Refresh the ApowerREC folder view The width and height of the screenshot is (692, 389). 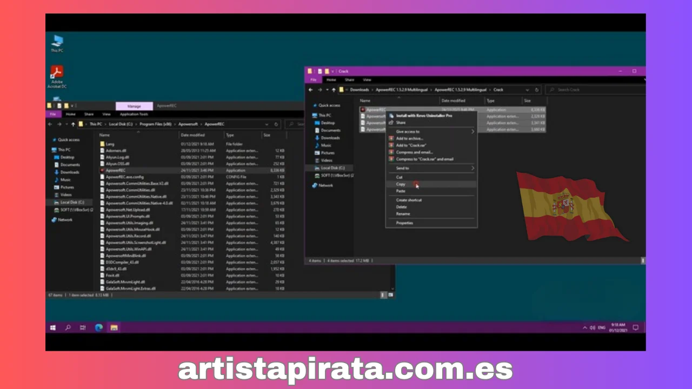point(276,124)
